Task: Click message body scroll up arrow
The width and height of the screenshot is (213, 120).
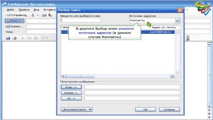Action: [x=209, y=44]
